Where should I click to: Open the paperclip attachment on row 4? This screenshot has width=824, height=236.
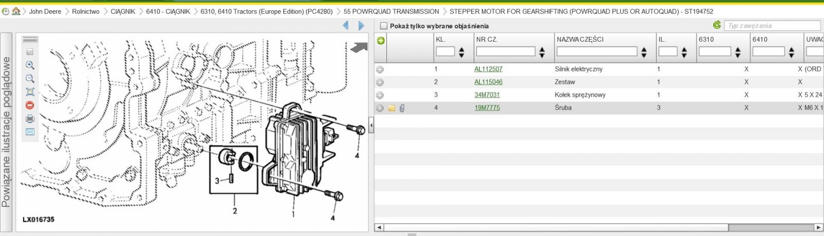coord(402,108)
